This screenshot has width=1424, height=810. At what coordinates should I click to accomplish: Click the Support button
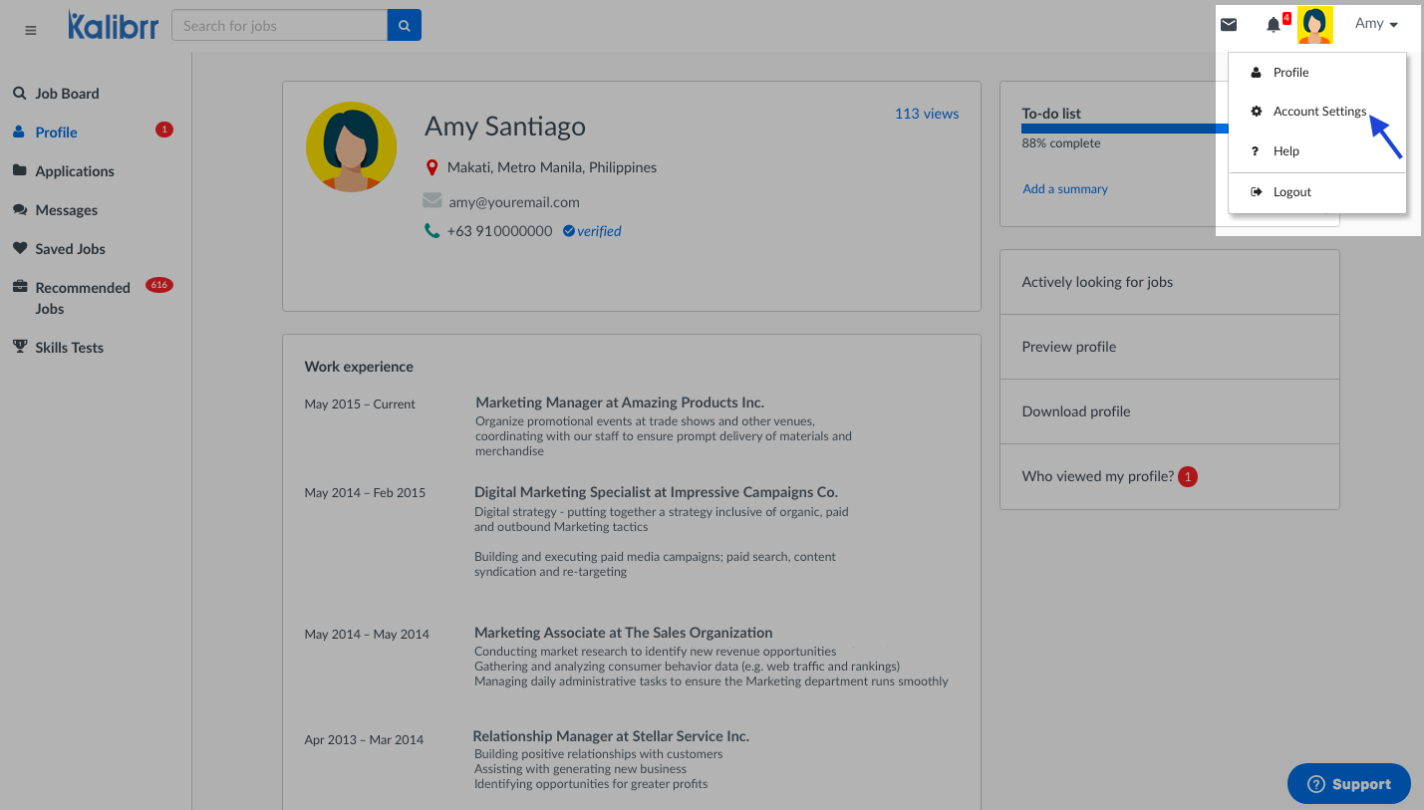click(1348, 784)
